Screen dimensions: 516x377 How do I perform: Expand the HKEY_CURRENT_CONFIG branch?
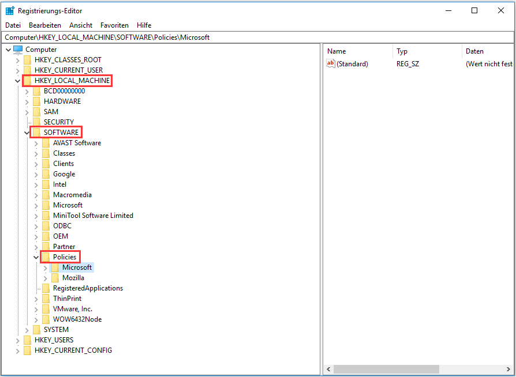coord(17,350)
